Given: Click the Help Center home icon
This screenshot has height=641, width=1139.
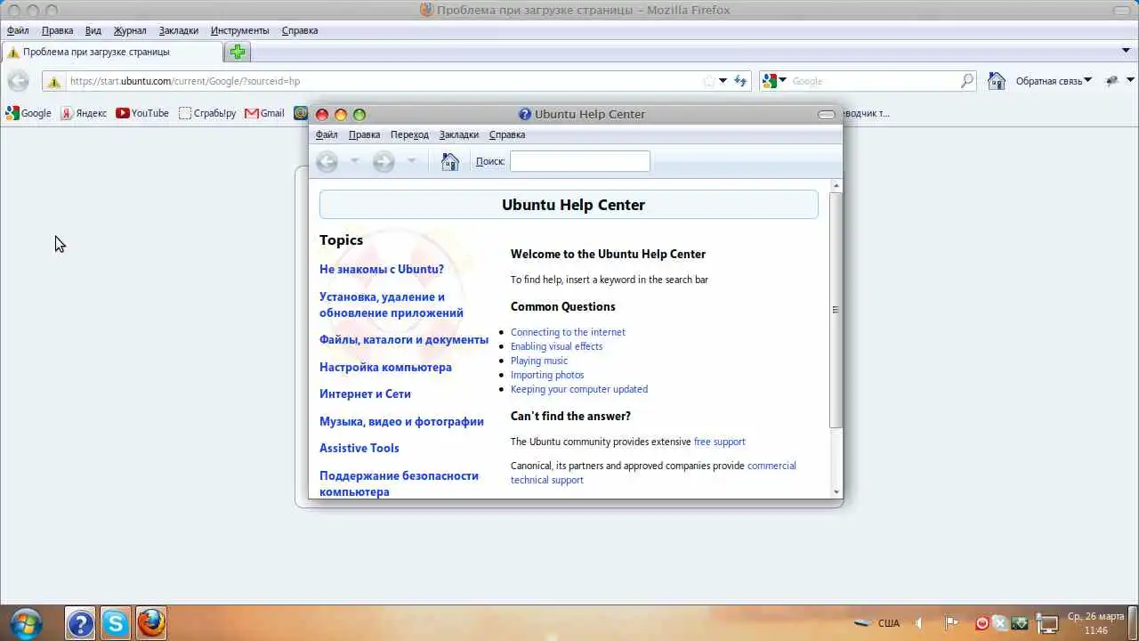Looking at the screenshot, I should point(450,161).
